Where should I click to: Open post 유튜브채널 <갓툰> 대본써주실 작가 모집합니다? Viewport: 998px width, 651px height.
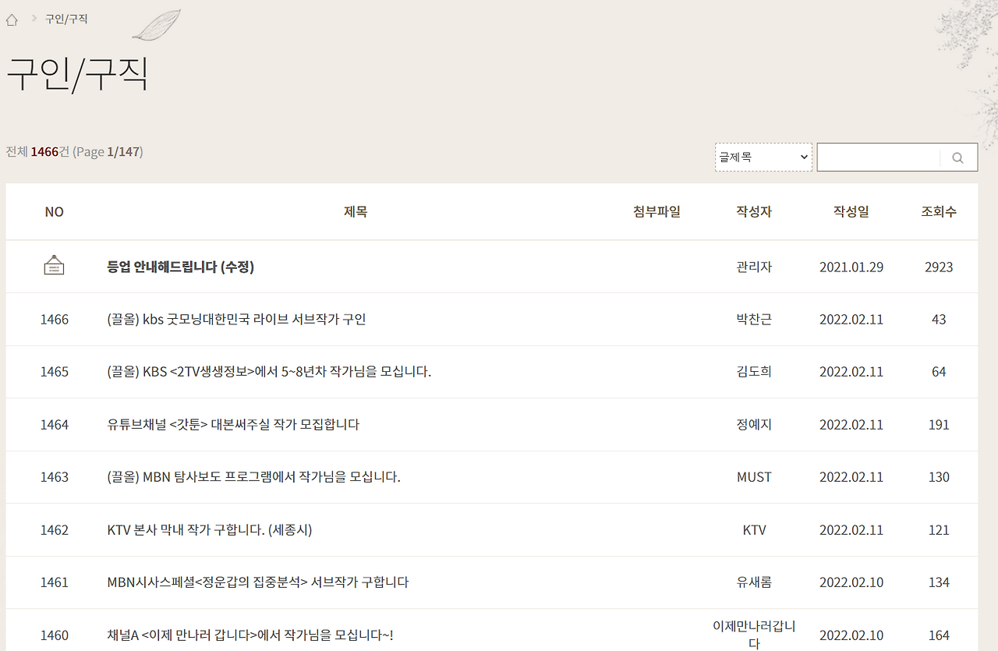(233, 425)
